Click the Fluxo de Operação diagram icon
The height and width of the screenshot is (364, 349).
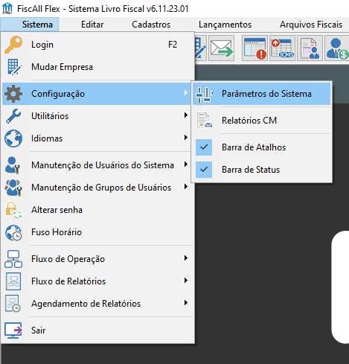[x=13, y=259]
